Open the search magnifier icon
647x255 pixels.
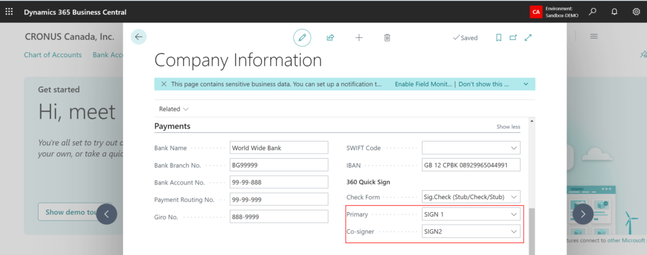point(593,11)
